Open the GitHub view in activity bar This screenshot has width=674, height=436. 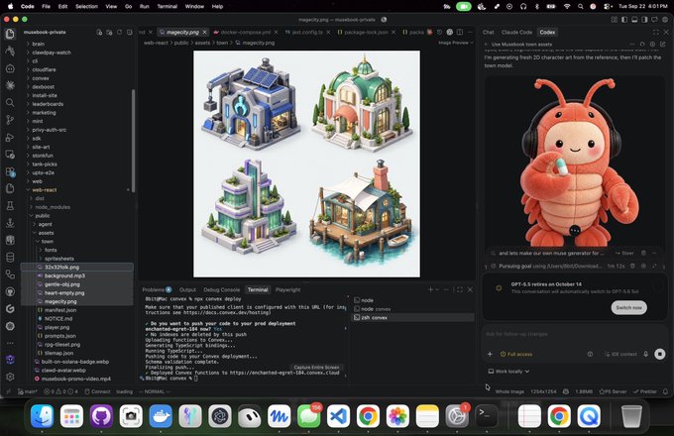click(10, 291)
